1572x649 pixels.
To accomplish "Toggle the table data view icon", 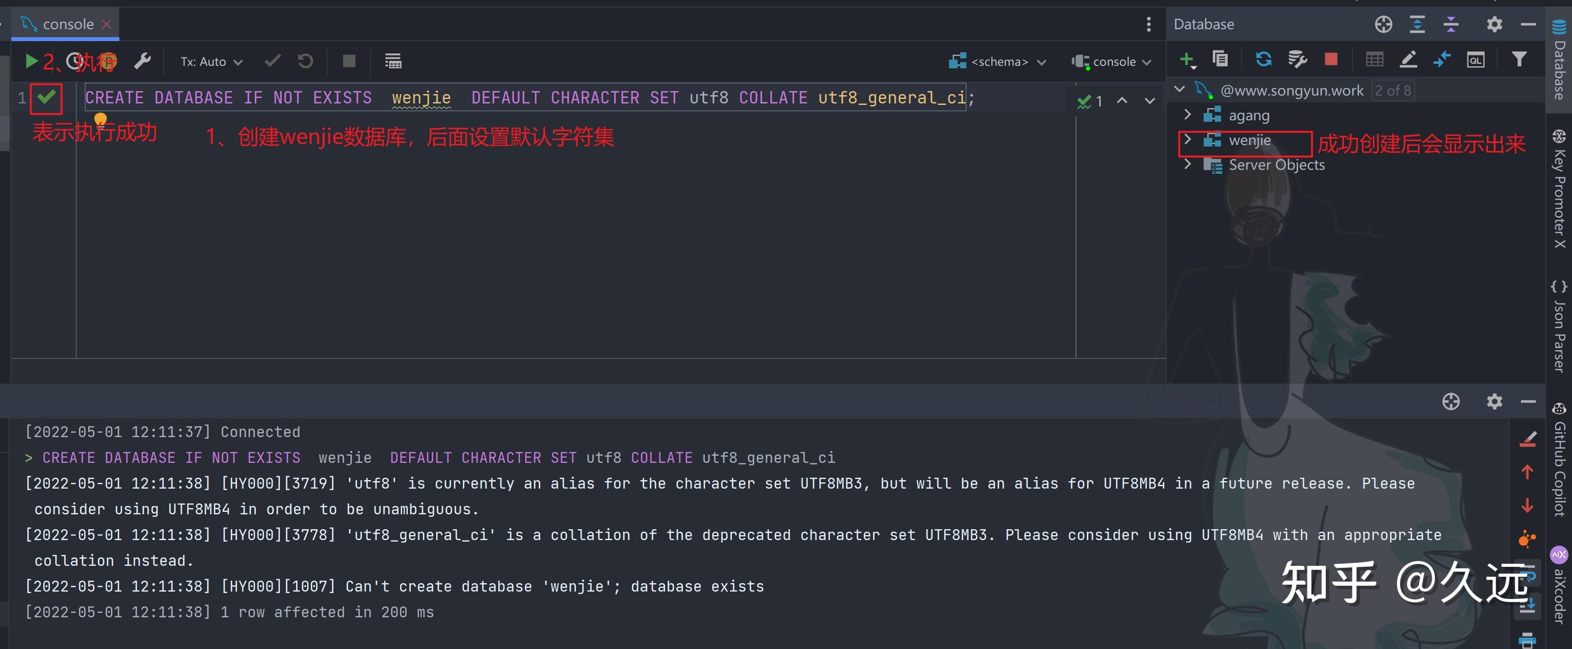I will click(1374, 59).
